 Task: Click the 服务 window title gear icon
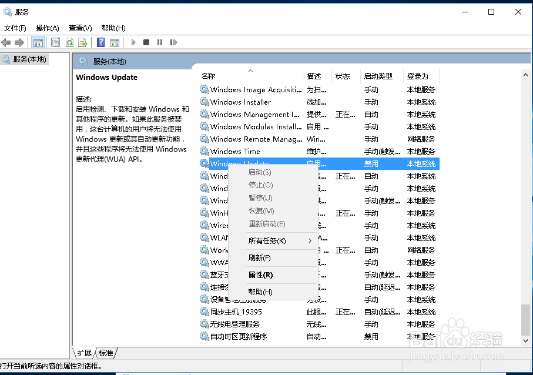[x=8, y=12]
